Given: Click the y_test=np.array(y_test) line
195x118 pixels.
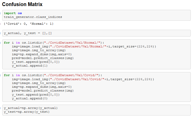Looking at the screenshot, I should pos(27,112).
